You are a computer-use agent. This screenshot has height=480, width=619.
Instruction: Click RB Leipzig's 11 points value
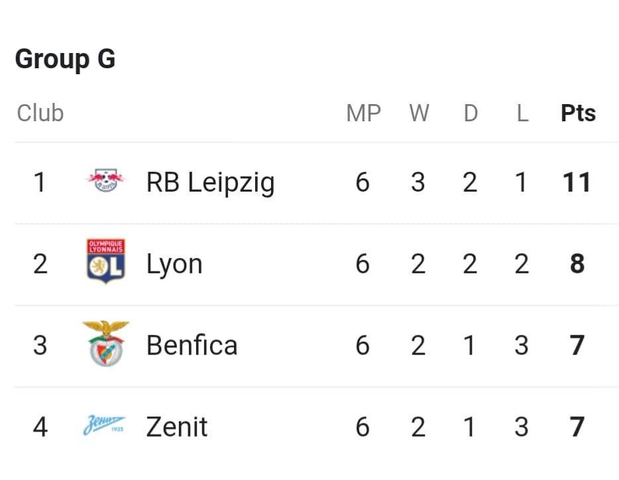[x=577, y=182]
